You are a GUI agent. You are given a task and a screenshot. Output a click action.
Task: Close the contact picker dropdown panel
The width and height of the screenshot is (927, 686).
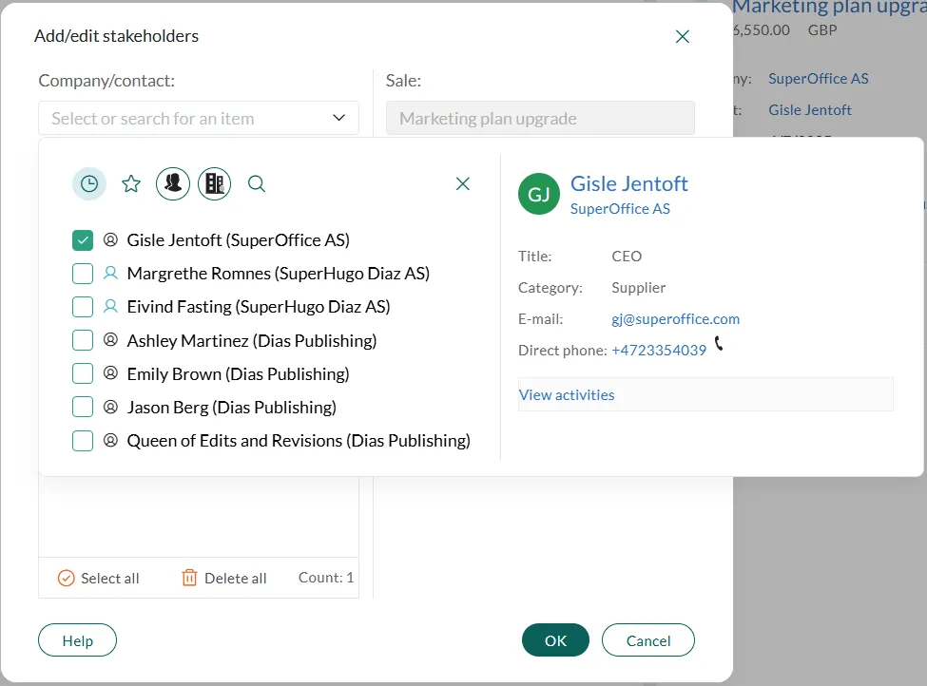coord(463,183)
